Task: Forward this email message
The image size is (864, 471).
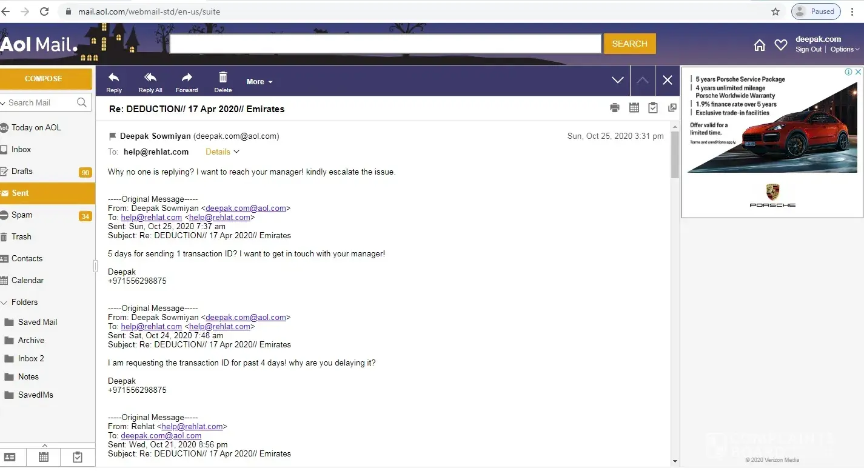Action: (x=187, y=78)
